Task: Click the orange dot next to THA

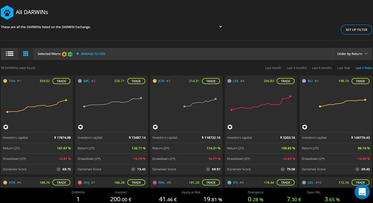Action: (x=5, y=81)
